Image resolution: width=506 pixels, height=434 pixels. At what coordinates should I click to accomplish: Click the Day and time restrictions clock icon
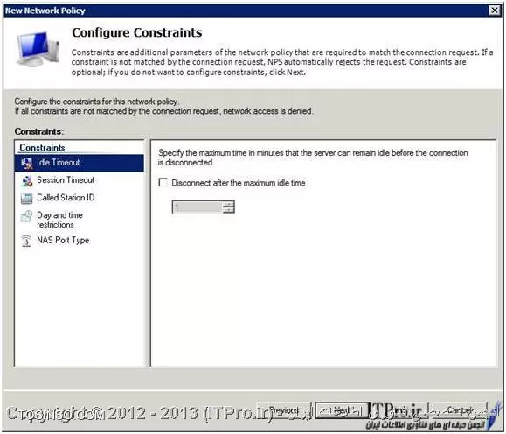pyautogui.click(x=27, y=216)
